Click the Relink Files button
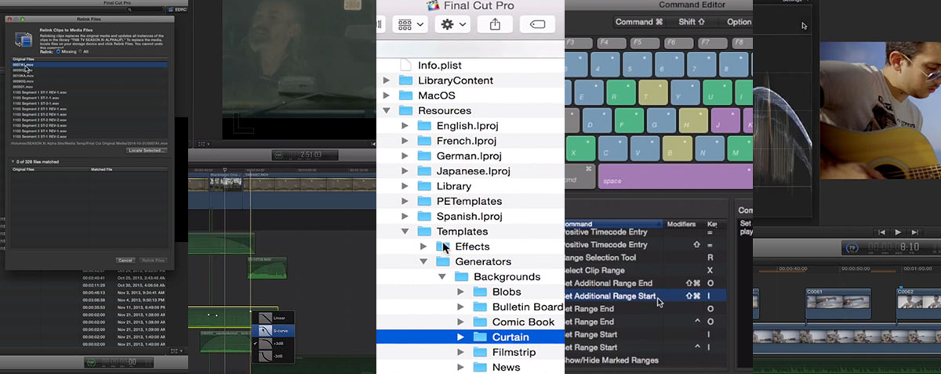The height and width of the screenshot is (374, 941). click(x=153, y=260)
